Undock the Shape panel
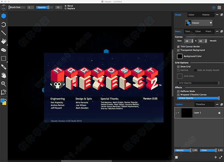This screenshot has width=224, height=162. click(x=221, y=14)
